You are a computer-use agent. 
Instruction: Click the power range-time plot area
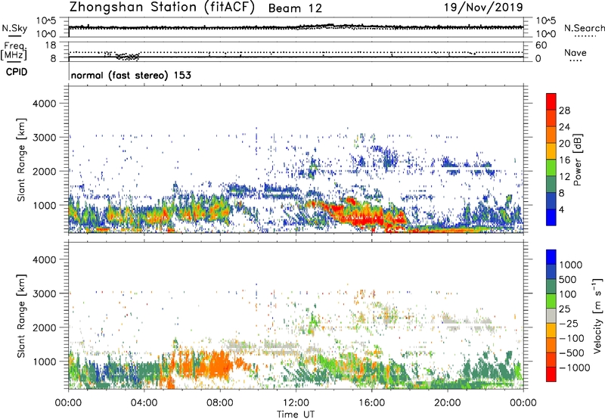[296, 159]
